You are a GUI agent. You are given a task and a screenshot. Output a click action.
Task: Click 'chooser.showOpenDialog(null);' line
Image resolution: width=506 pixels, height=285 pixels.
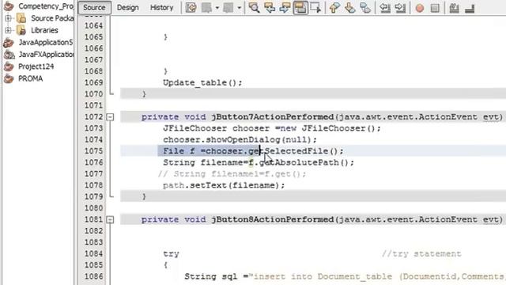coord(240,139)
